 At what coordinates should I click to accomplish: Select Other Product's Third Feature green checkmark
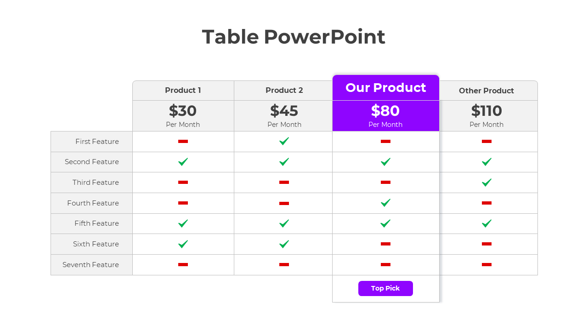pos(486,183)
